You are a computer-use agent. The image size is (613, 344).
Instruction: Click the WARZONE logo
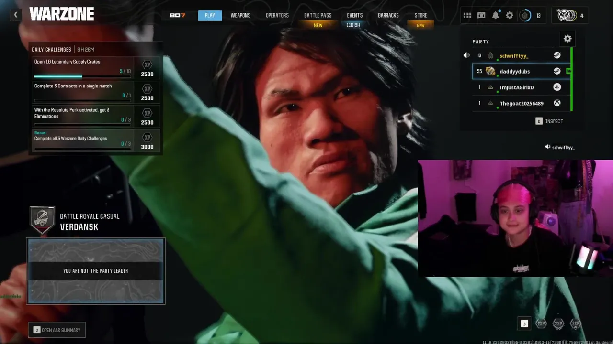(62, 14)
